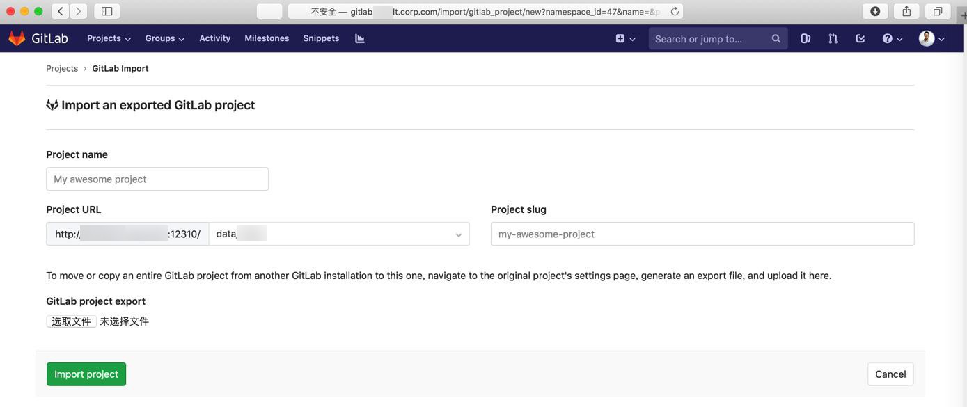
Task: Open the Projects dropdown menu
Action: [x=109, y=38]
